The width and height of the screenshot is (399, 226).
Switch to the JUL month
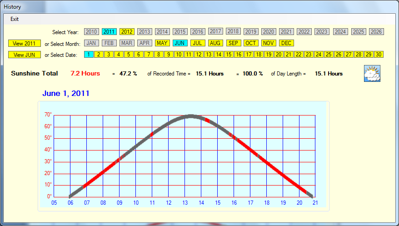(198, 43)
